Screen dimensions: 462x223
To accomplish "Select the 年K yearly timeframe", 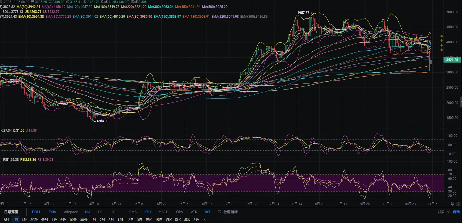I will coord(187,220).
